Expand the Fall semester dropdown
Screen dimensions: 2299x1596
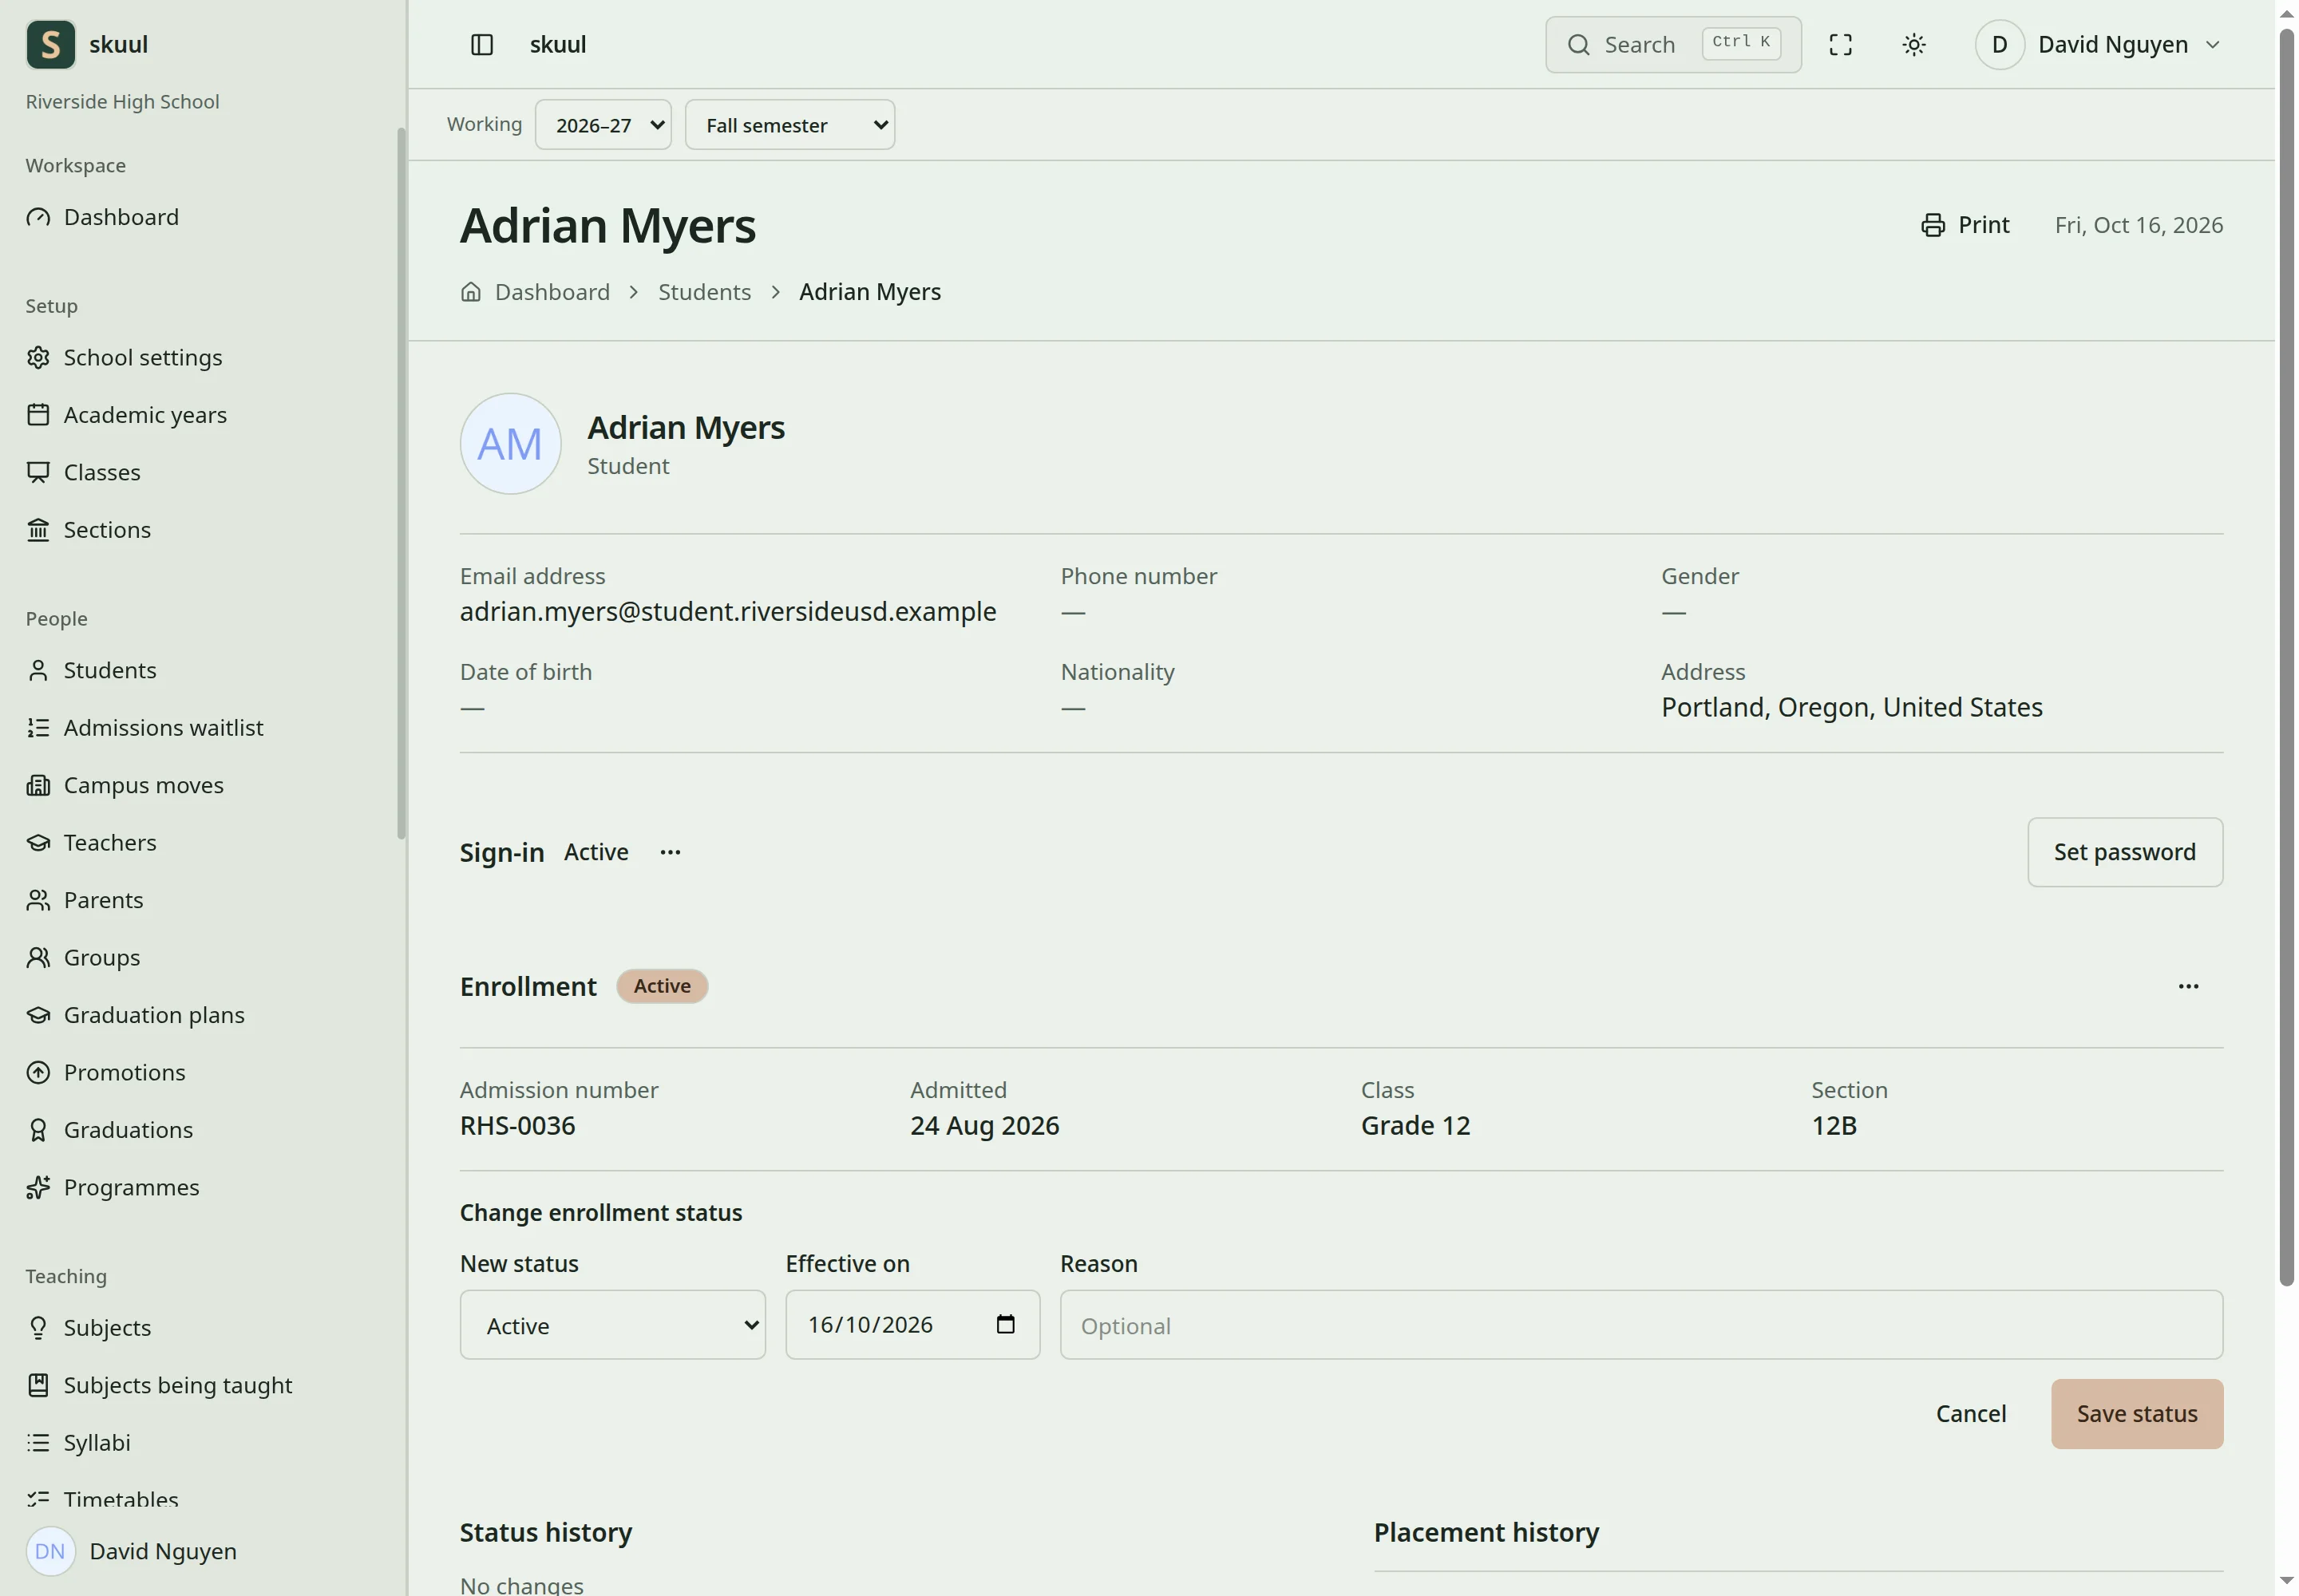(x=789, y=125)
